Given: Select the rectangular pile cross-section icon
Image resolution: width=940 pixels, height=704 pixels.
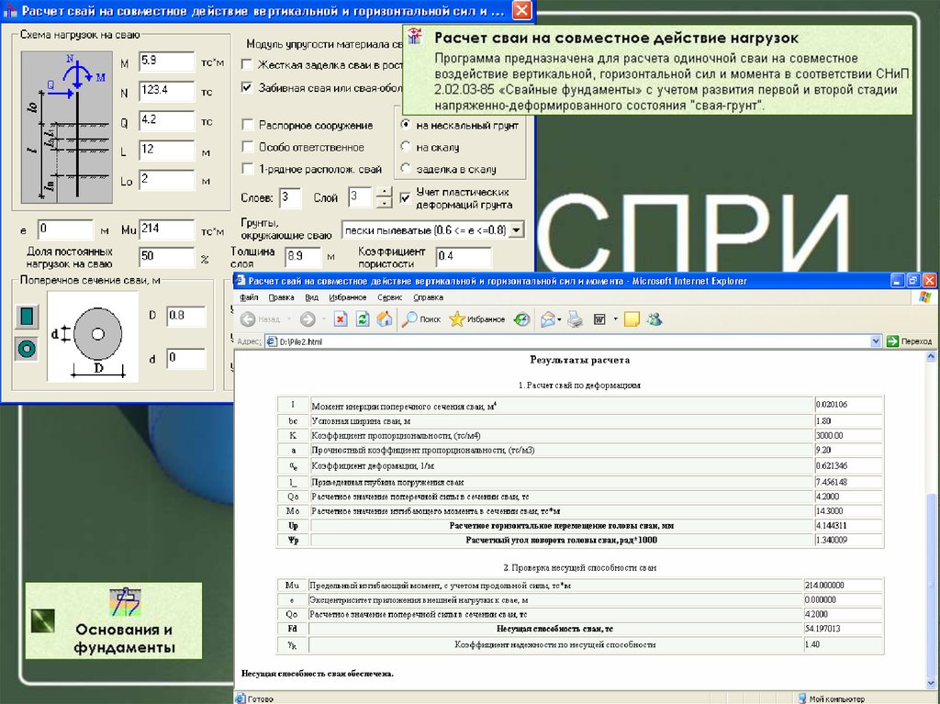Looking at the screenshot, I should tap(26, 316).
